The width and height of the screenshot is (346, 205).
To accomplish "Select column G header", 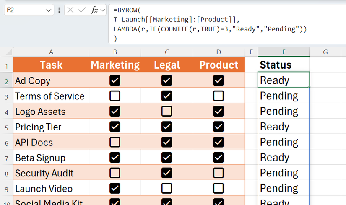I will [325, 52].
